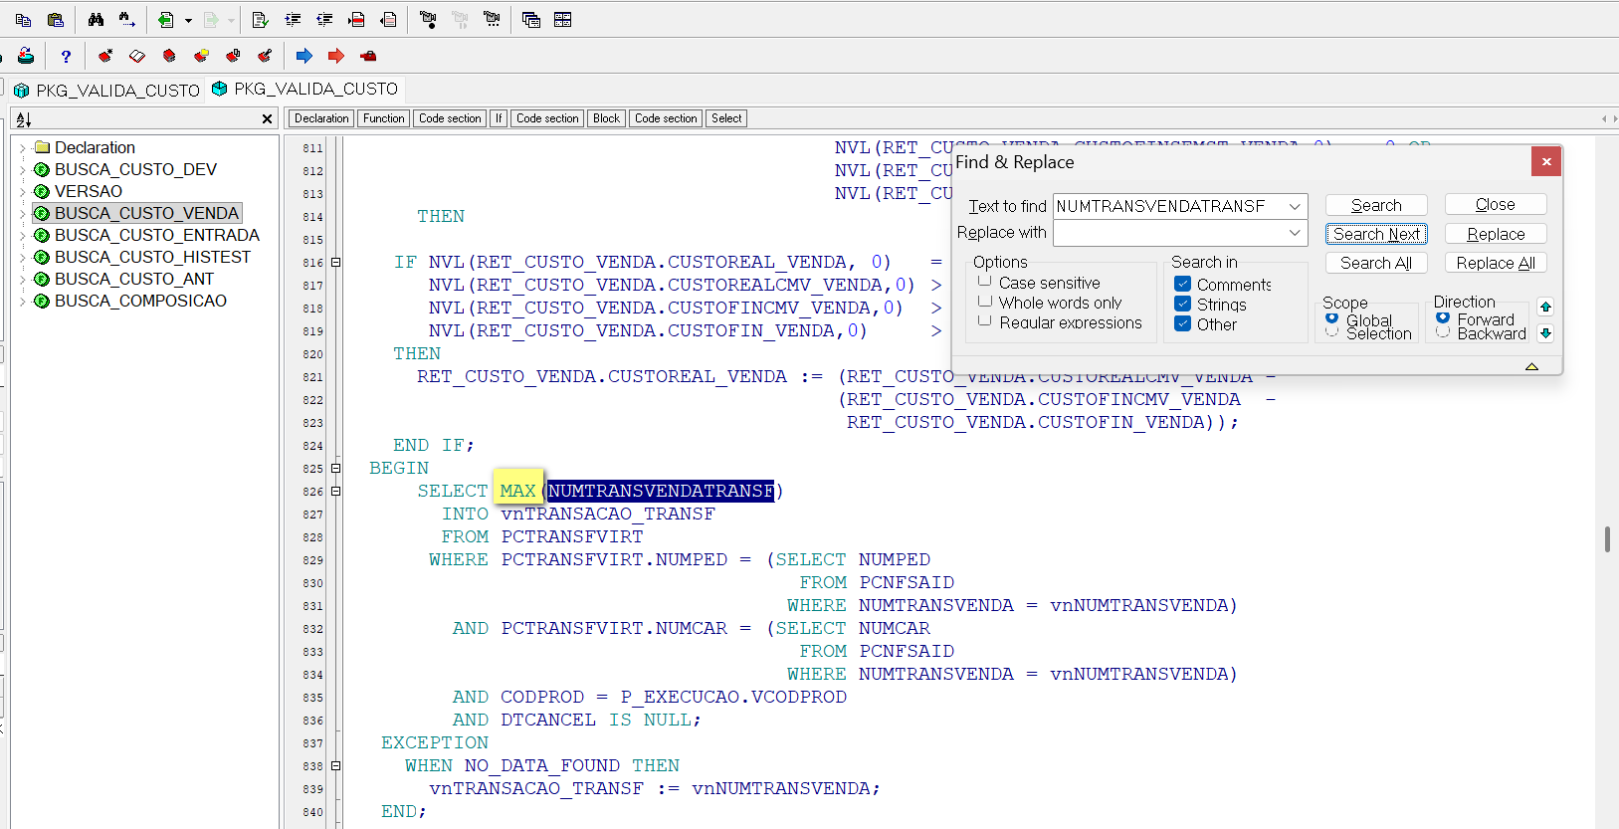The width and height of the screenshot is (1619, 829).
Task: Select the Backward direction radio button
Action: point(1443,333)
